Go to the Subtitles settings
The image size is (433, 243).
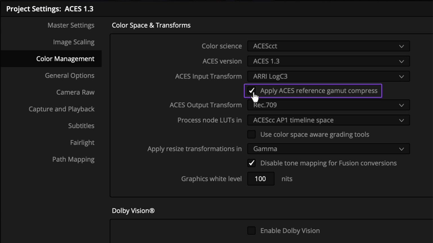point(81,126)
